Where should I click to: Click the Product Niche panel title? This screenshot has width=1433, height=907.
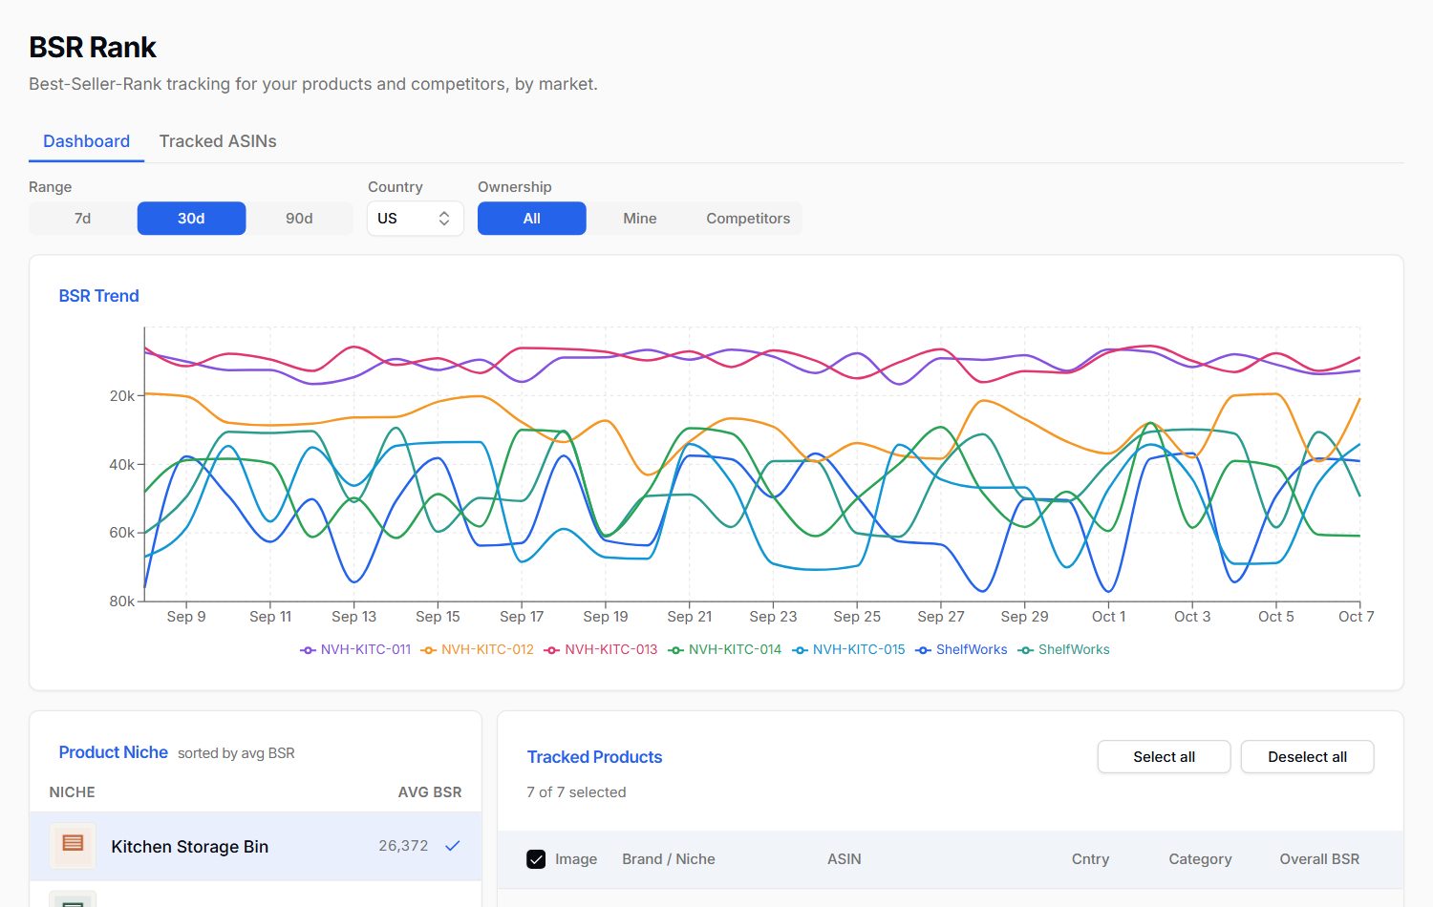[x=114, y=752]
